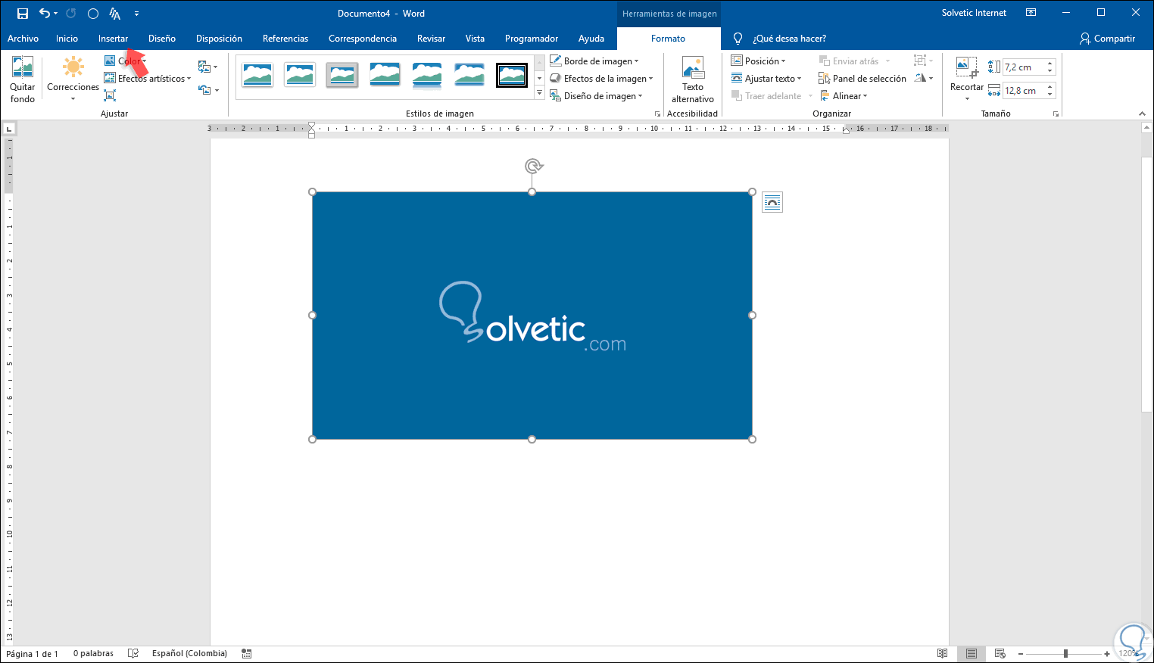This screenshot has width=1154, height=663.
Task: Add Texto alternativo to the picture
Action: point(693,80)
